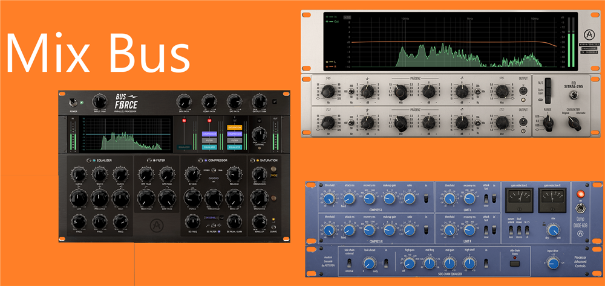Adjust the Equalizer High knob

pos(120,198)
